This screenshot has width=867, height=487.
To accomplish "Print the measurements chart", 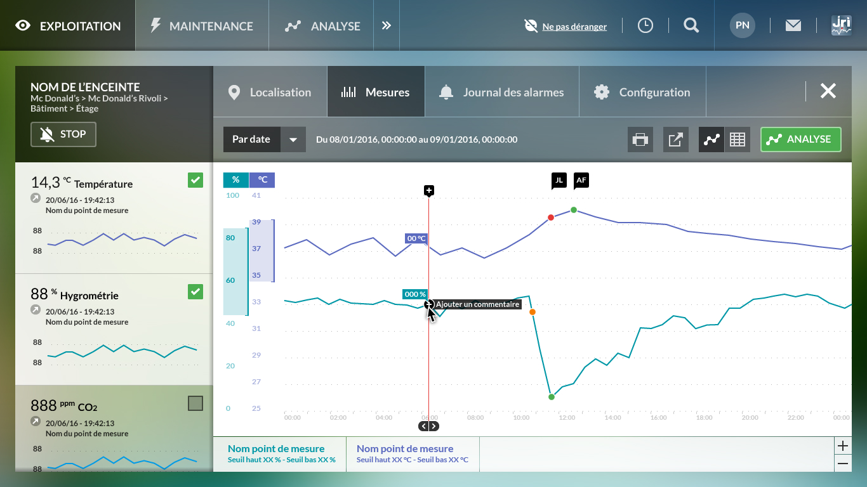I will click(640, 140).
